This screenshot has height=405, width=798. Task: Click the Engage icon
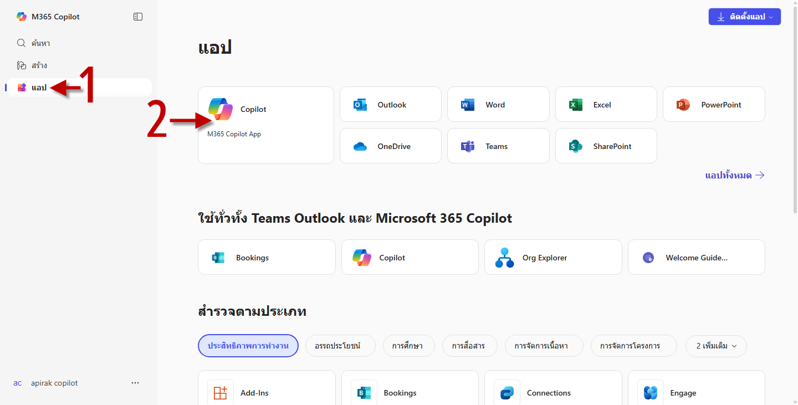pos(651,393)
